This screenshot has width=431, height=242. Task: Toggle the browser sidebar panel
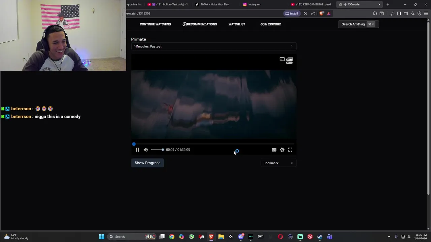point(399,13)
